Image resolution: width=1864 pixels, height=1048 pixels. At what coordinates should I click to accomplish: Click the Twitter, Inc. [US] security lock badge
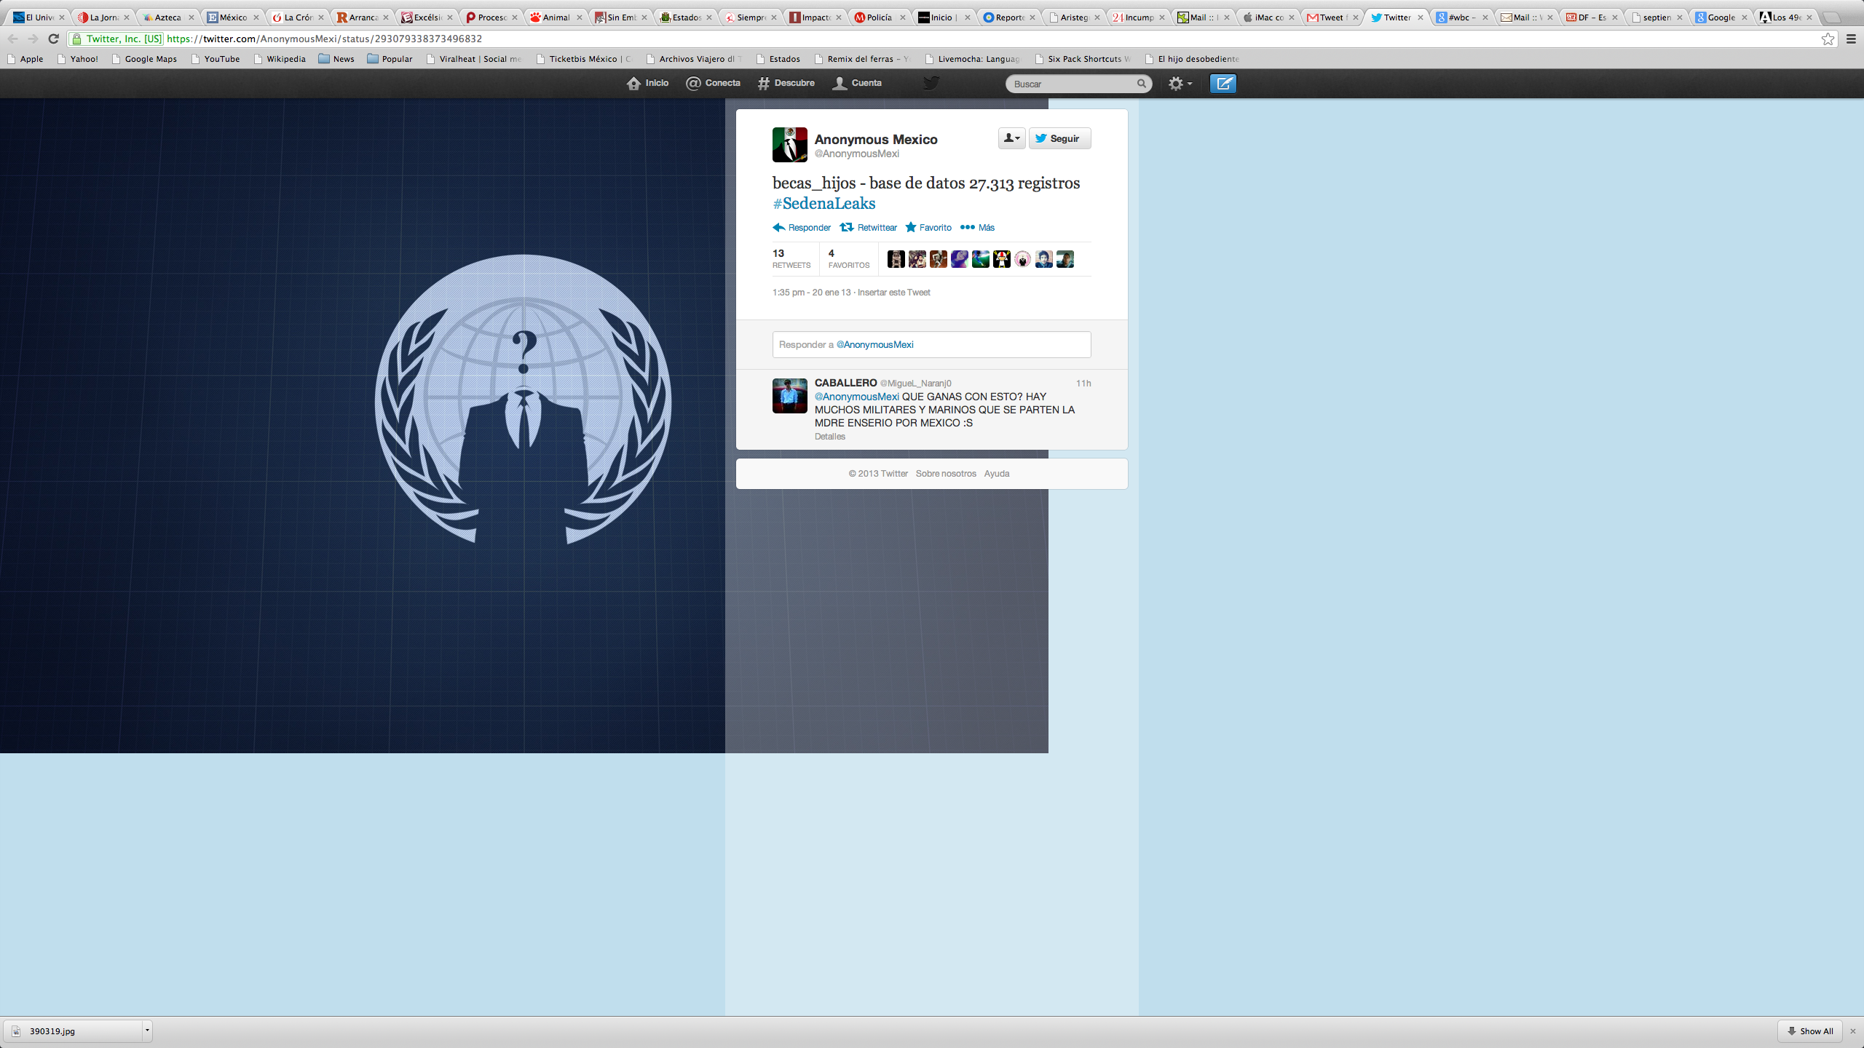click(x=117, y=39)
